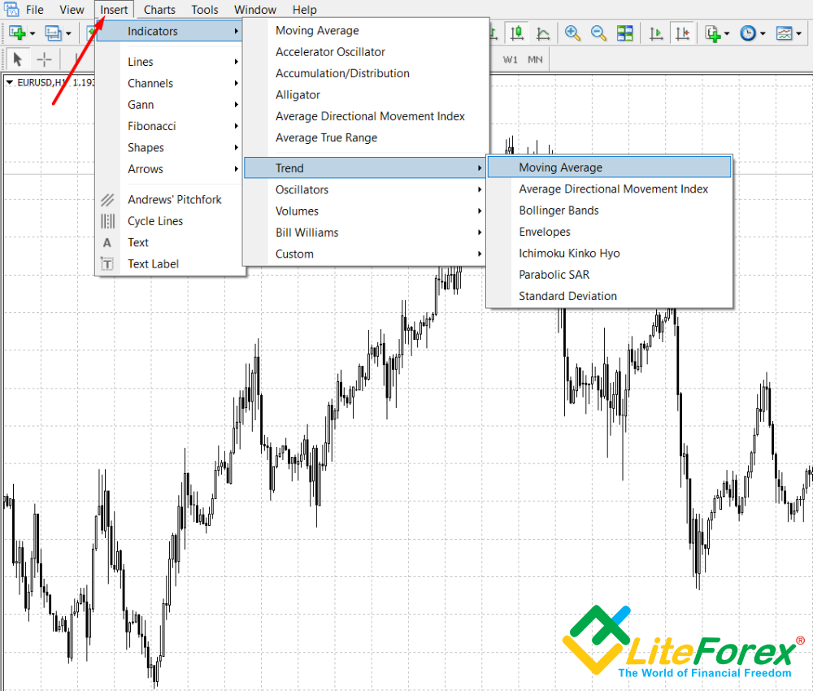Choose Parabolic SAR in Trend submenu
813x691 pixels.
(554, 275)
